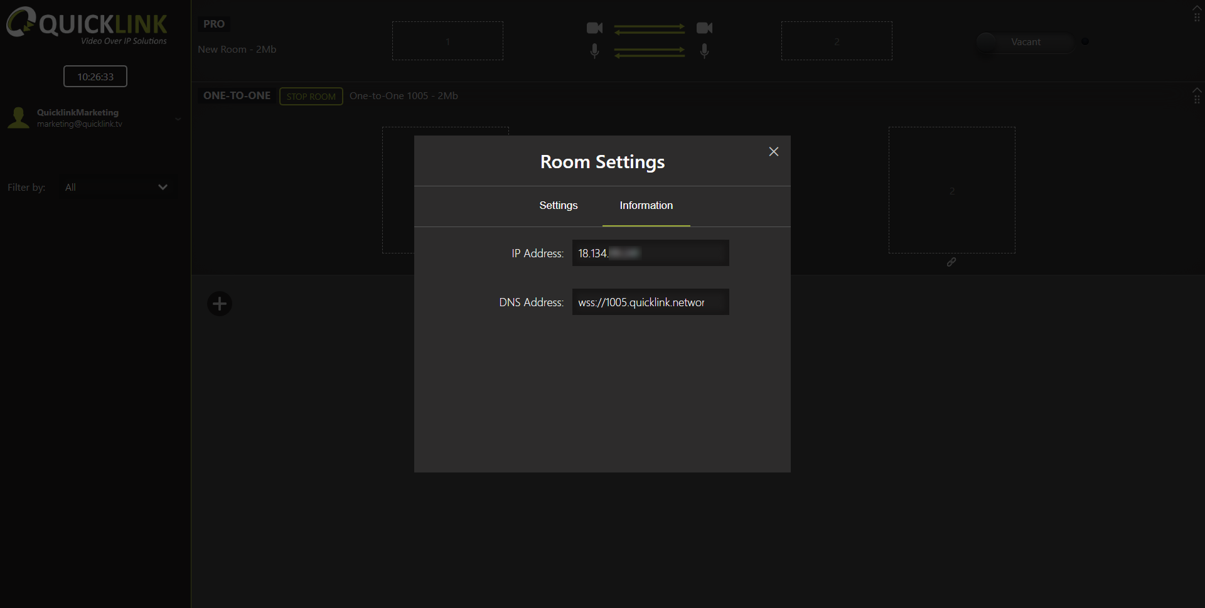Expand the QuicklinkMarketing account menu
The width and height of the screenshot is (1205, 608).
coord(178,119)
